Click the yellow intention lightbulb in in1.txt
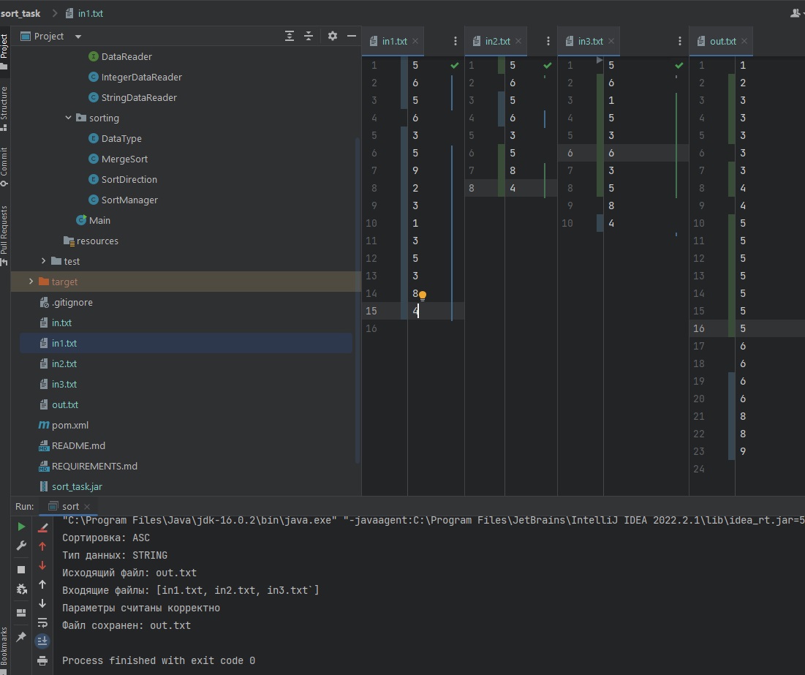This screenshot has width=805, height=675. (423, 295)
